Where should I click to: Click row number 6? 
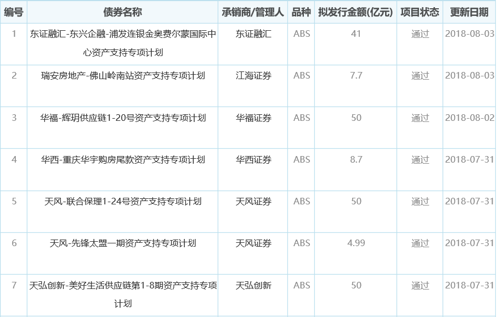(14, 243)
